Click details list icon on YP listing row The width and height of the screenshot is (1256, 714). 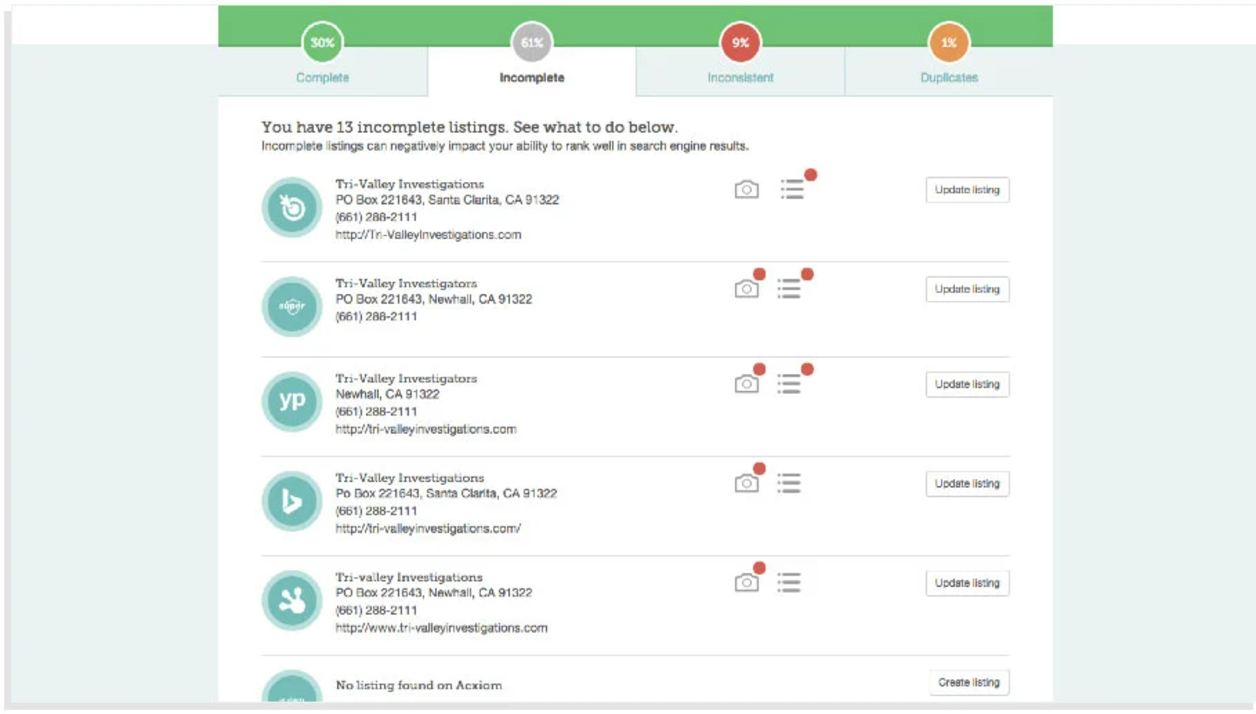[789, 383]
